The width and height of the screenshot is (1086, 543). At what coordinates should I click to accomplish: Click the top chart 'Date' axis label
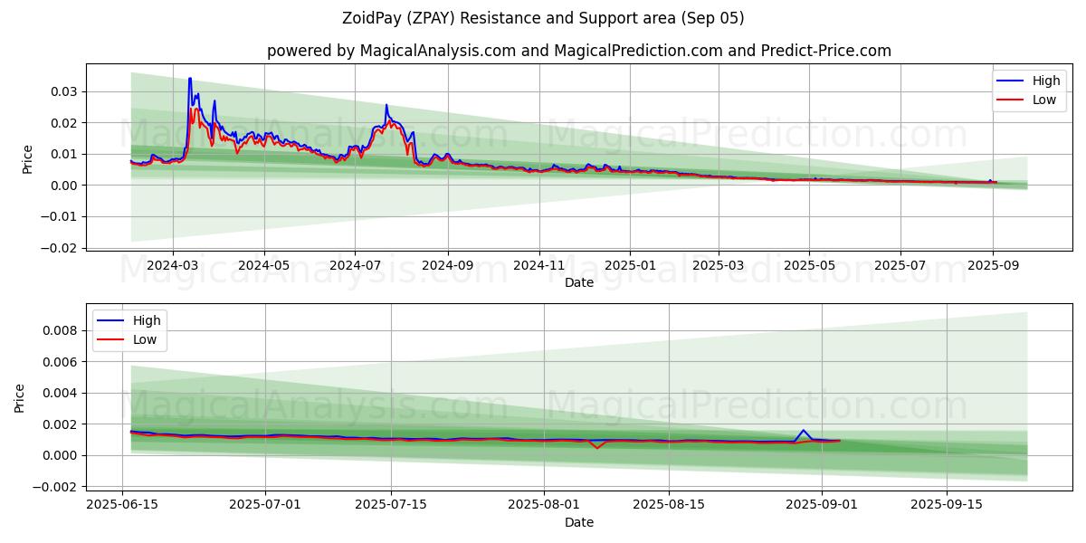point(579,282)
